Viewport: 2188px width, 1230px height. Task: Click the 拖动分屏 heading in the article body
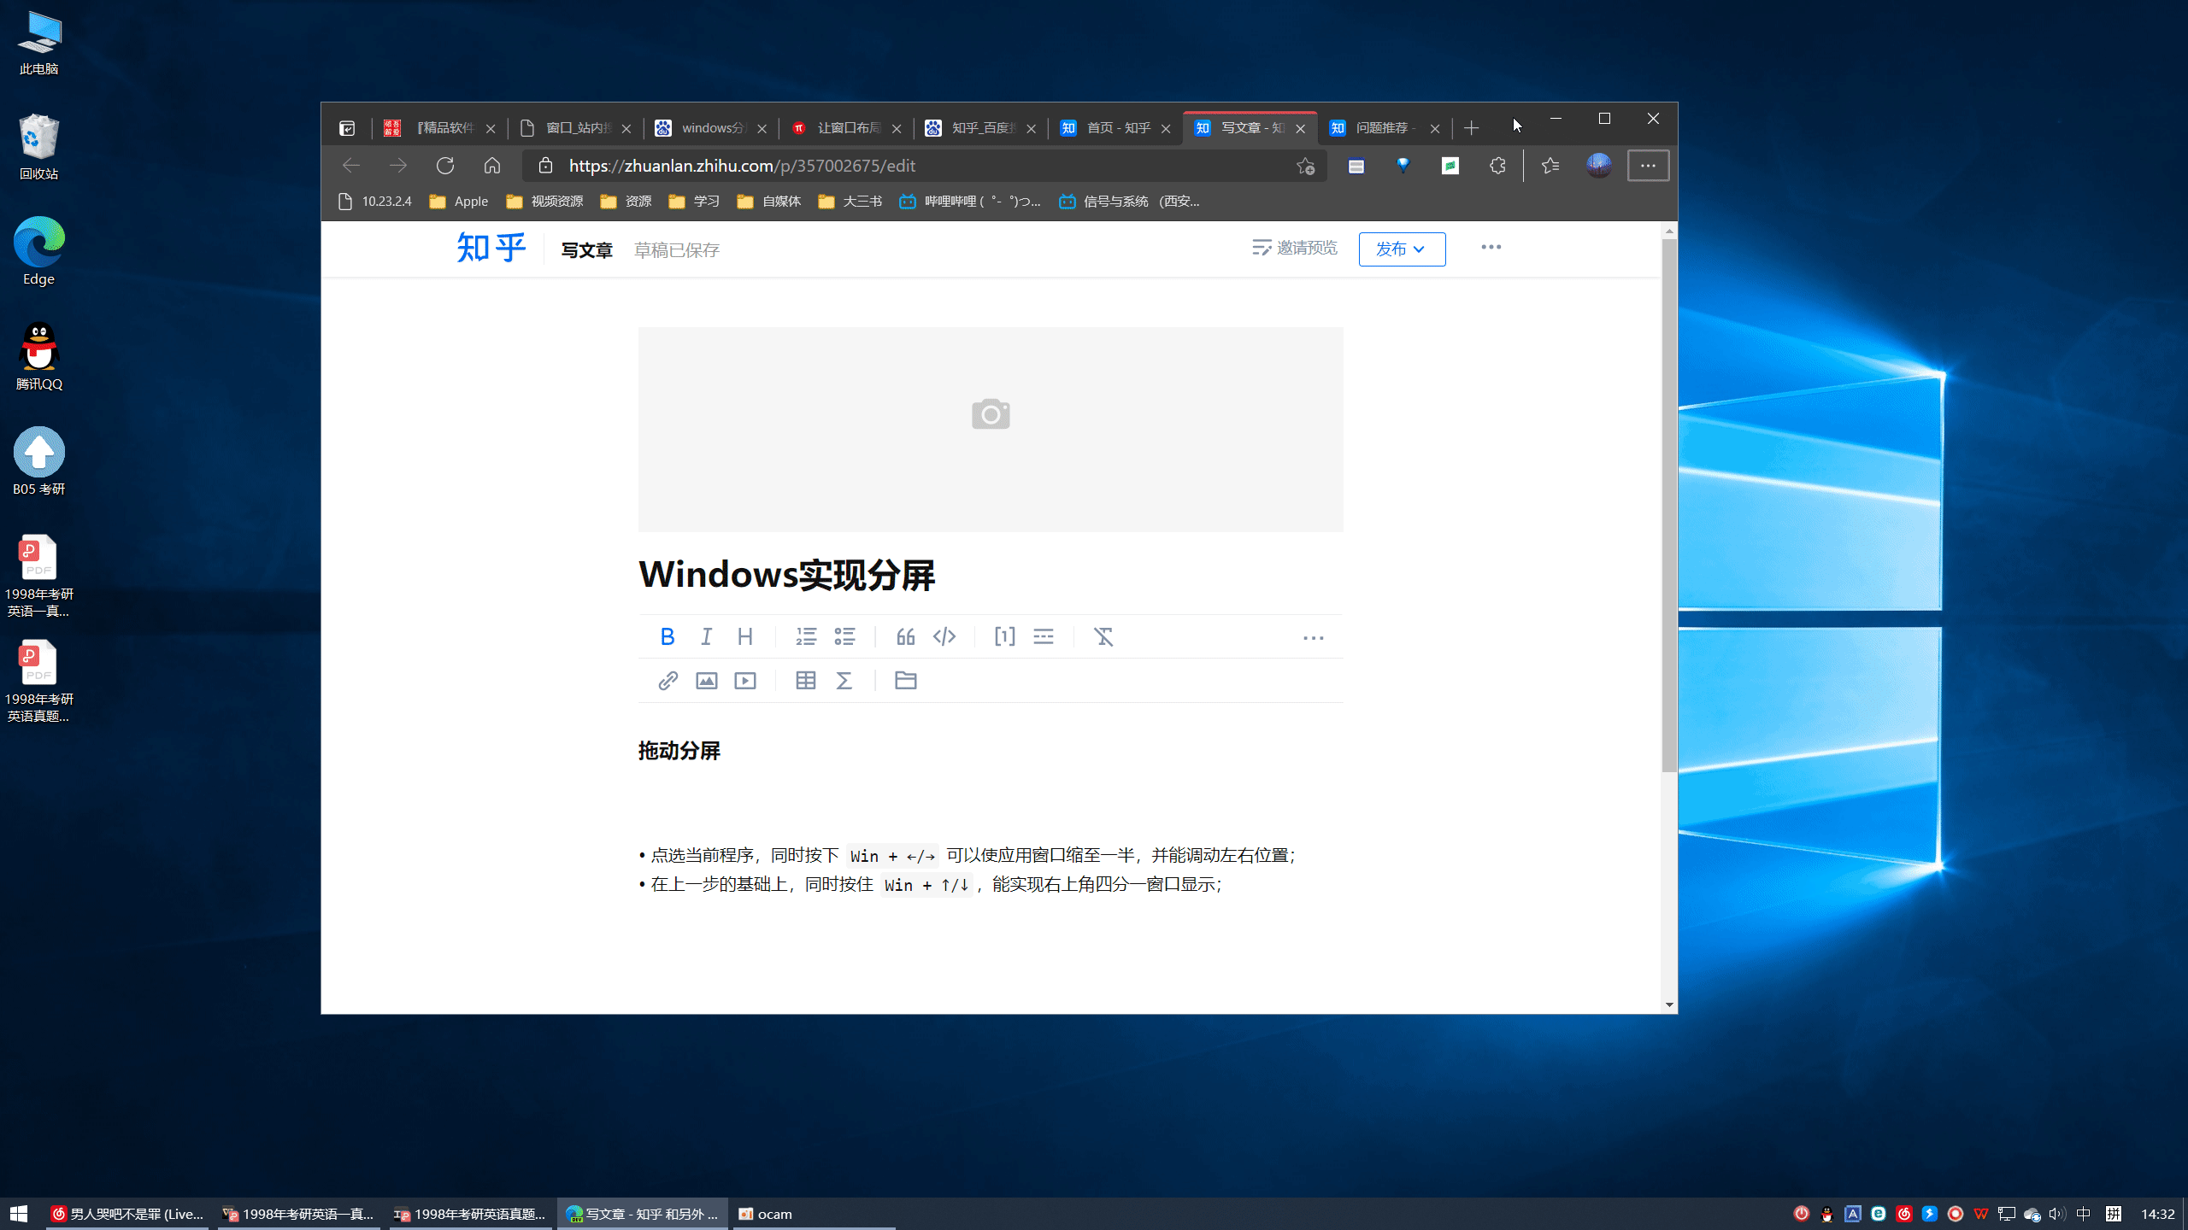679,751
